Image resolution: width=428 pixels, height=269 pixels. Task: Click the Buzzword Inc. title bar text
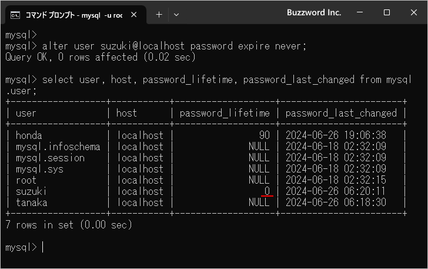tap(314, 12)
